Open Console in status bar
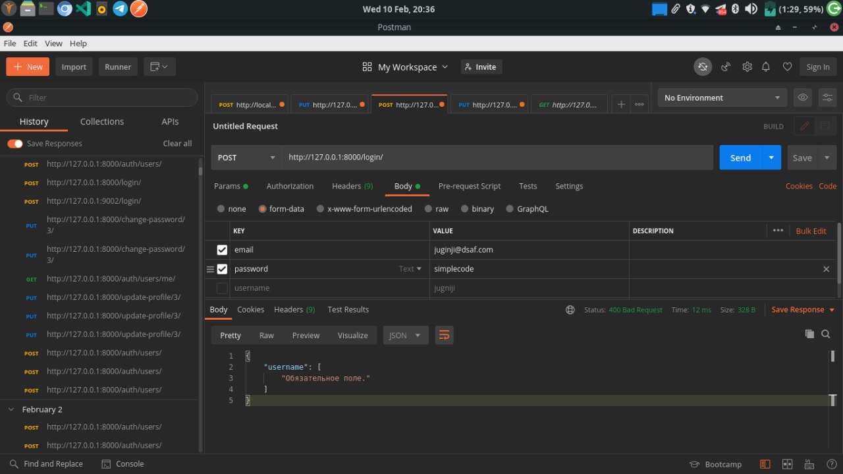Screen dimensions: 843x474 click(122, 464)
